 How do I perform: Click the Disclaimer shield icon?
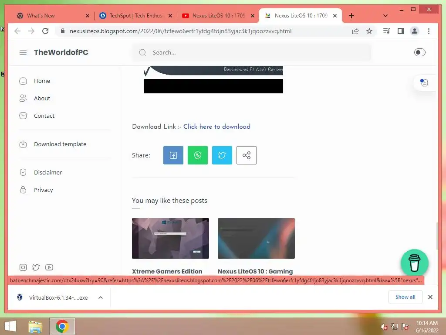23,172
